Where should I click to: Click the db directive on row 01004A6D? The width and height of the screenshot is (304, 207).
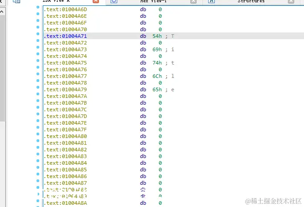143,9
